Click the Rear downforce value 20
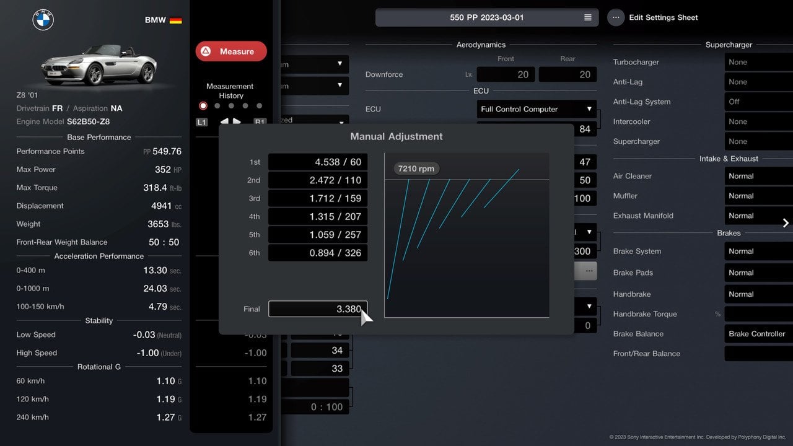 tap(567, 74)
